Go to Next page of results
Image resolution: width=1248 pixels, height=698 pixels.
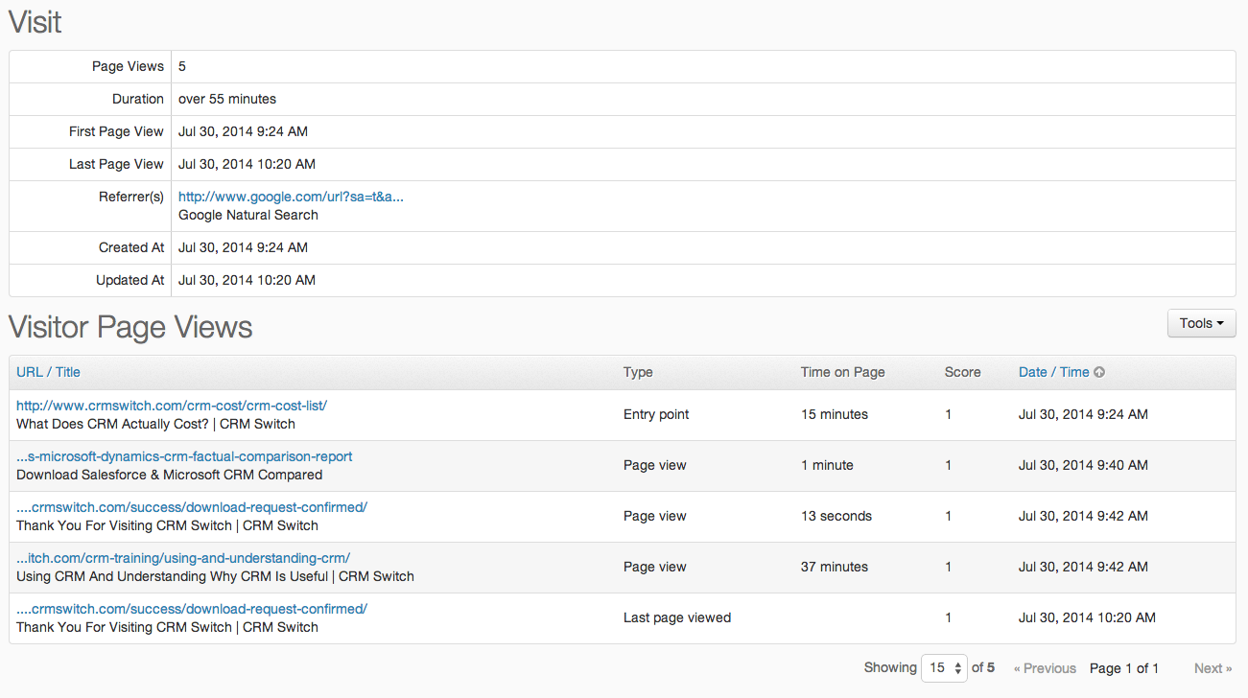1213,668
